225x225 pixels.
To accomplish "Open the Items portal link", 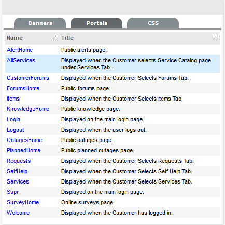I will tap(13, 99).
